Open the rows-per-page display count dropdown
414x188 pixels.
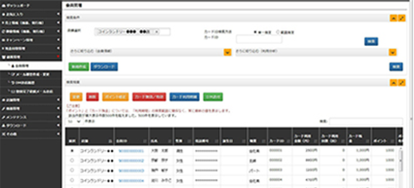coord(74,122)
